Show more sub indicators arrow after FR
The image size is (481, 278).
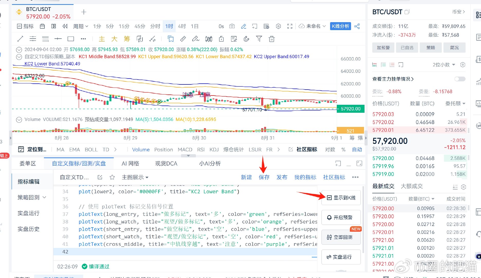click(278, 150)
